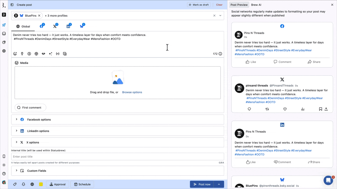The image size is (337, 189).
Task: Click the Internal title input field
Action: (x=117, y=156)
